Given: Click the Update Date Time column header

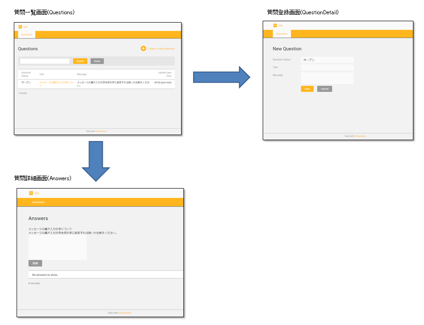Looking at the screenshot, I should pos(165,74).
